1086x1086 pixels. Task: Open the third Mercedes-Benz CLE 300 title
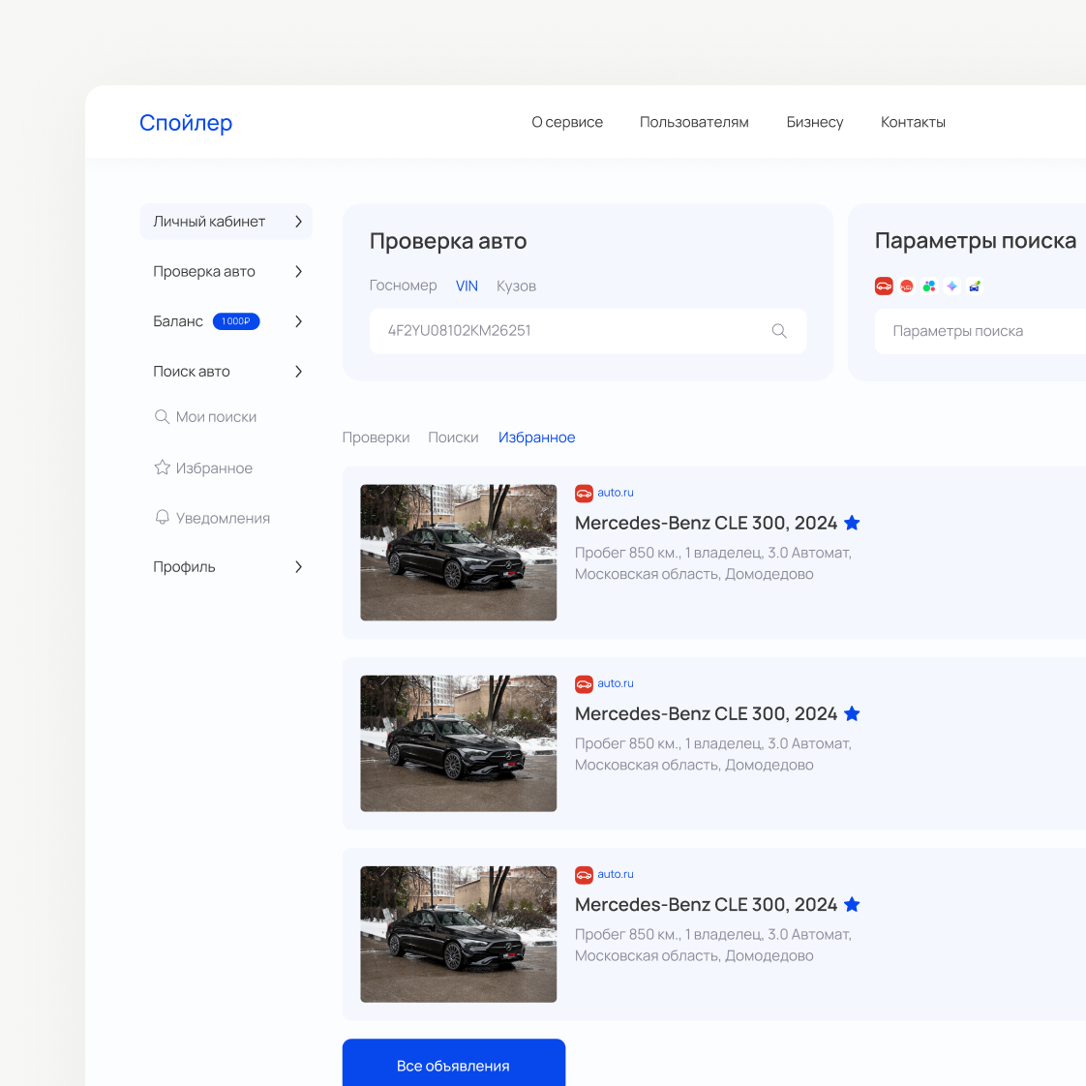click(706, 905)
